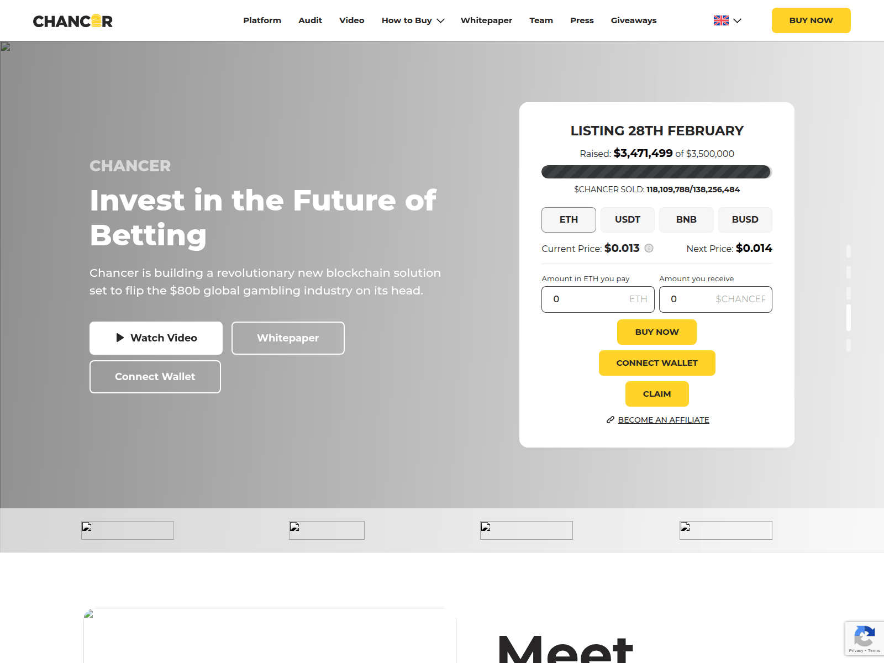The height and width of the screenshot is (663, 884).
Task: Open the BECOME AN AFFILIATE link
Action: click(663, 420)
